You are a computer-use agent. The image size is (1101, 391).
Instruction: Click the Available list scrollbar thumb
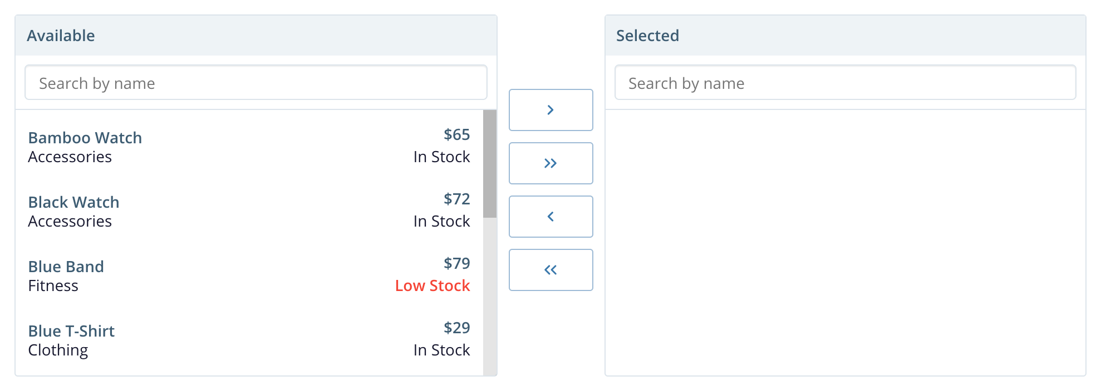click(x=490, y=164)
